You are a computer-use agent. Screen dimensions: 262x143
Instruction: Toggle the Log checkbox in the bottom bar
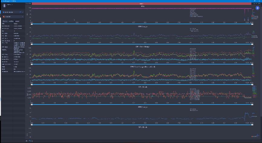coord(30,141)
